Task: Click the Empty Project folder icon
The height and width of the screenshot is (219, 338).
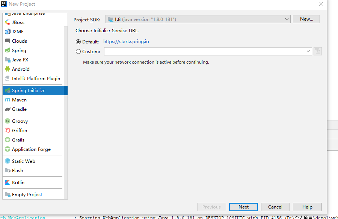Action: click(8, 195)
